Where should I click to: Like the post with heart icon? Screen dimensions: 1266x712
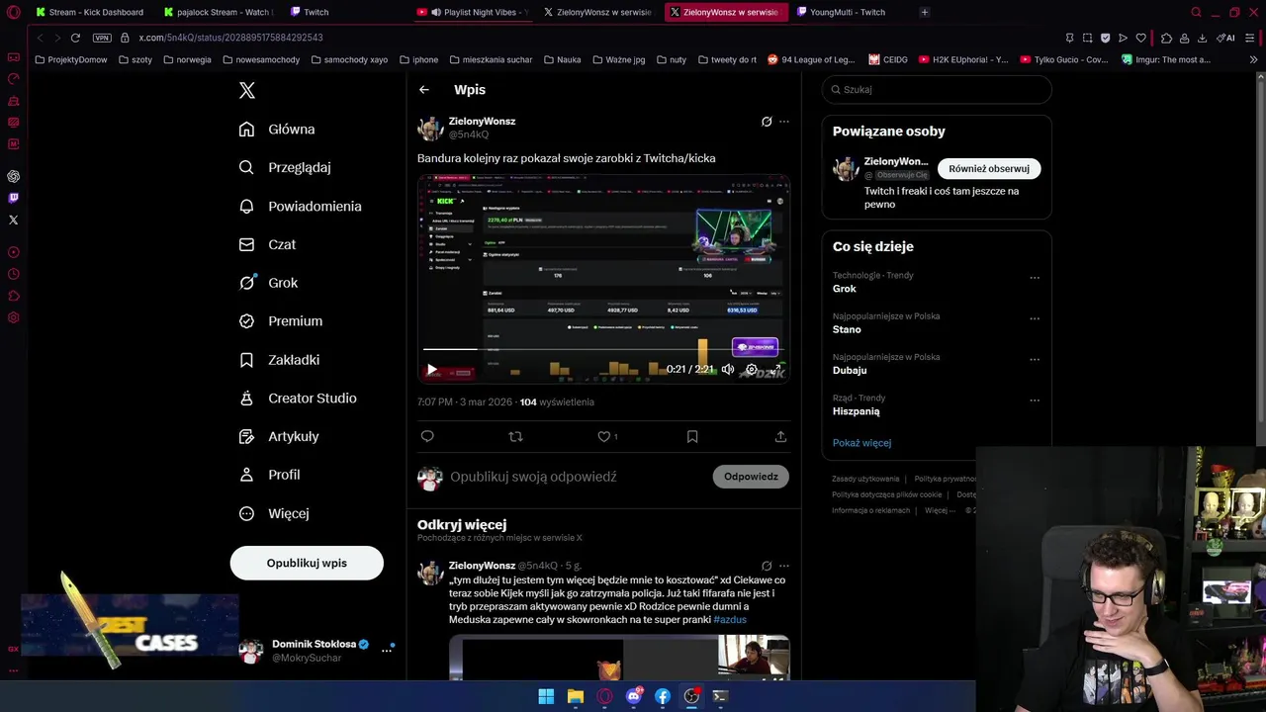(x=603, y=436)
